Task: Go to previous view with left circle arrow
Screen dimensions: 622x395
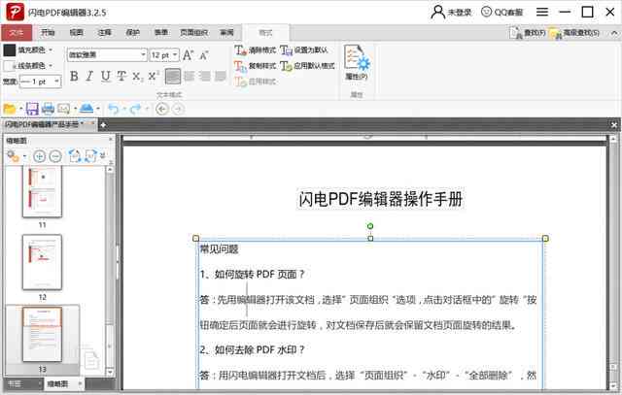Action: pos(162,109)
